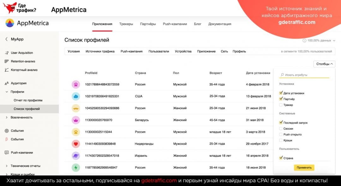Click the Push-кампании message icon in sidebar
The height and width of the screenshot is (186, 341).
coord(7,152)
